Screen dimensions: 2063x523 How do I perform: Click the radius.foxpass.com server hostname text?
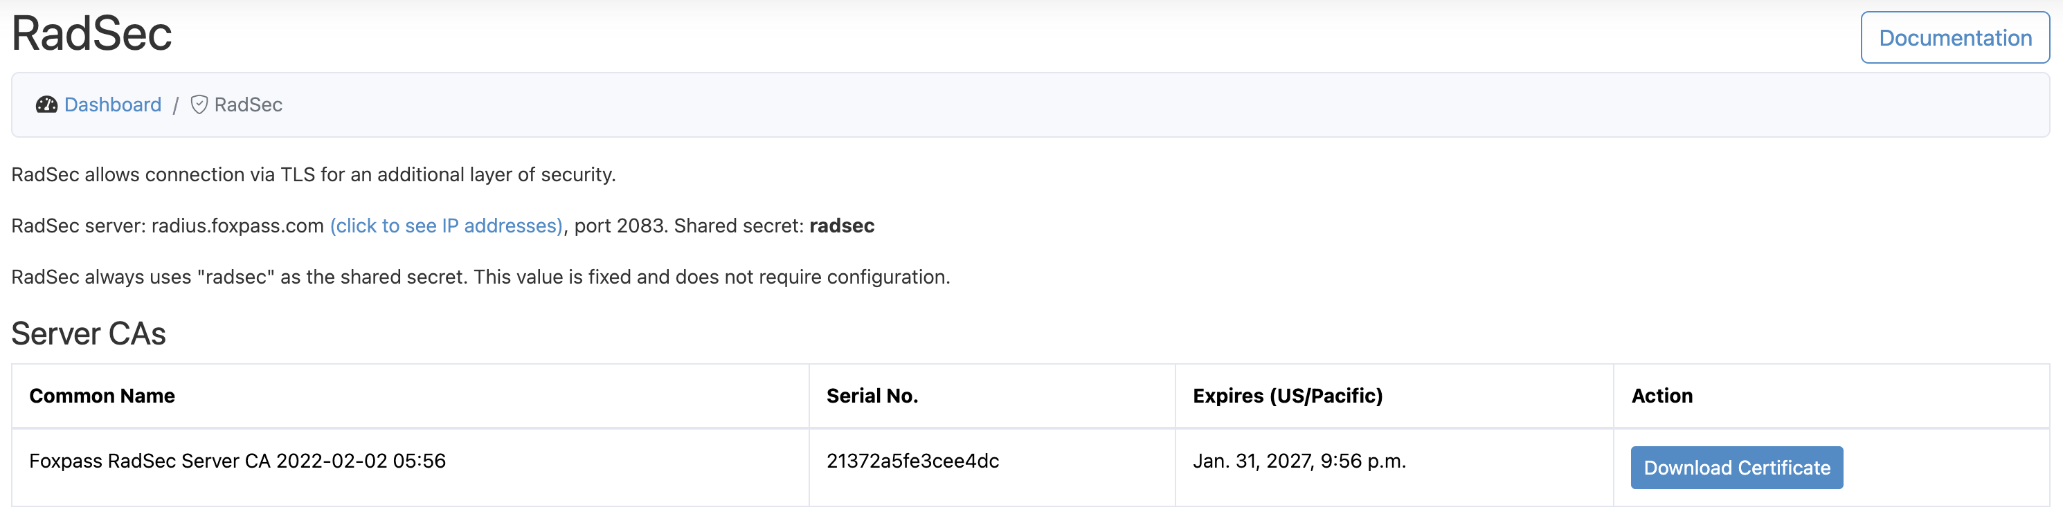[237, 226]
